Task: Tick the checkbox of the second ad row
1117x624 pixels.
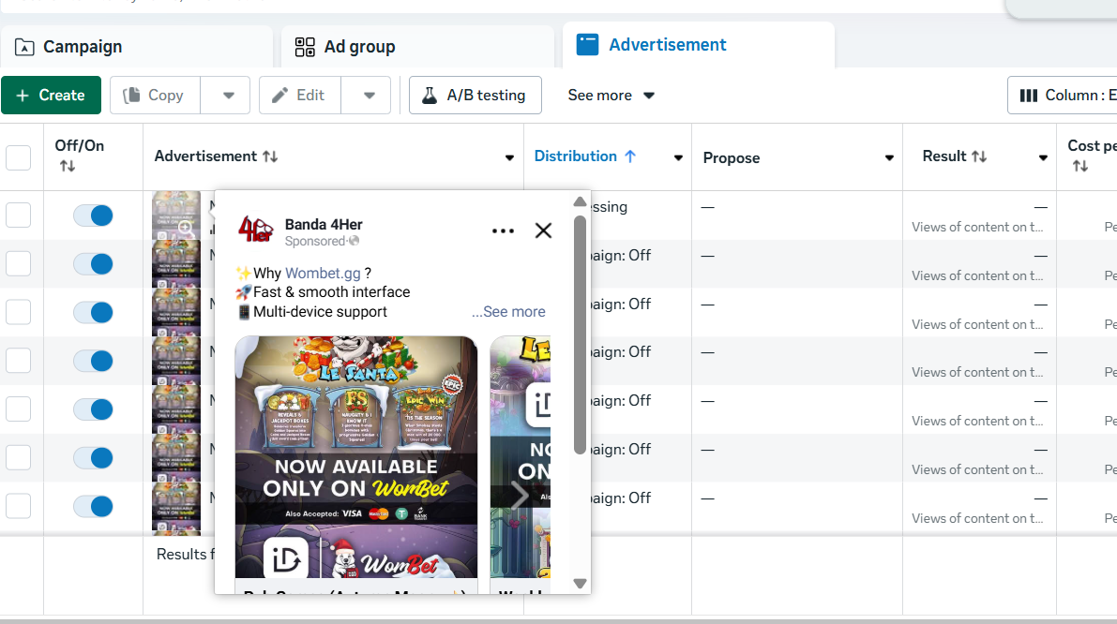Action: pyautogui.click(x=19, y=263)
